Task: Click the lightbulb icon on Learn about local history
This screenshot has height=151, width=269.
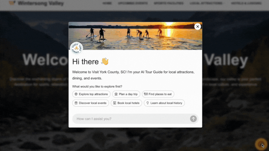Action: (x=147, y=103)
